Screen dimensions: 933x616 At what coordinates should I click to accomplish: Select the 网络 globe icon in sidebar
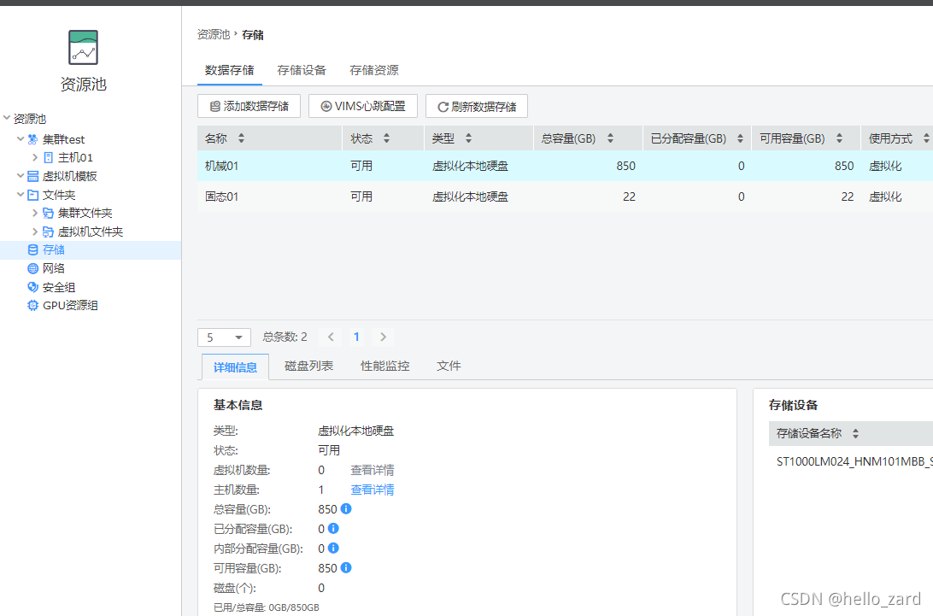pyautogui.click(x=33, y=268)
